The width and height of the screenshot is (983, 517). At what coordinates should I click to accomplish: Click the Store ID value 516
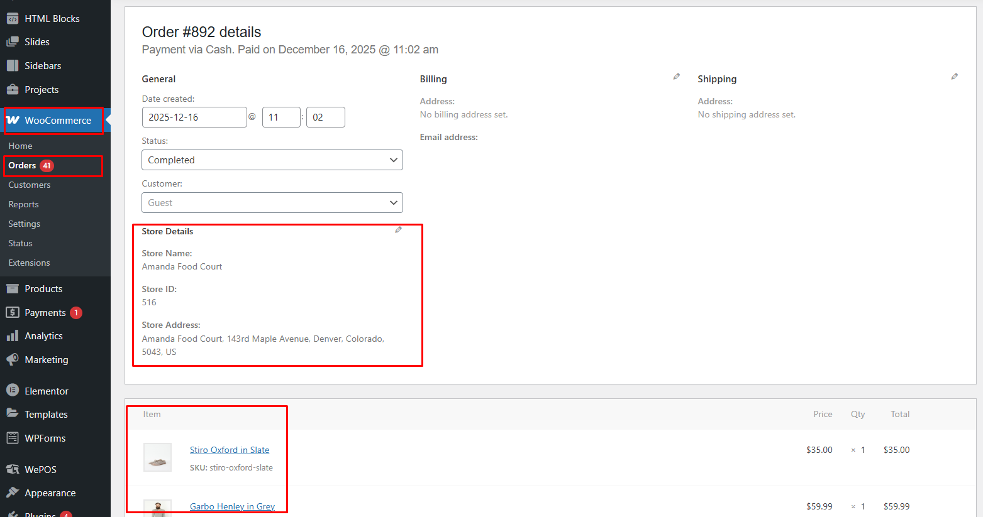[149, 302]
